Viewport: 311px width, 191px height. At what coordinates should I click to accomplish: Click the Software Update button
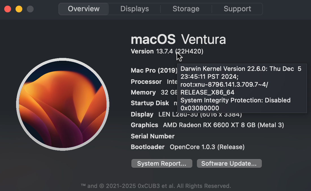(x=229, y=163)
